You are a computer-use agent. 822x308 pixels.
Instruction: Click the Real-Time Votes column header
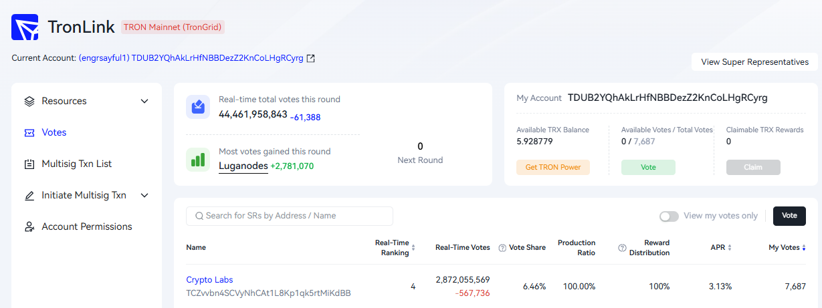[x=462, y=248]
